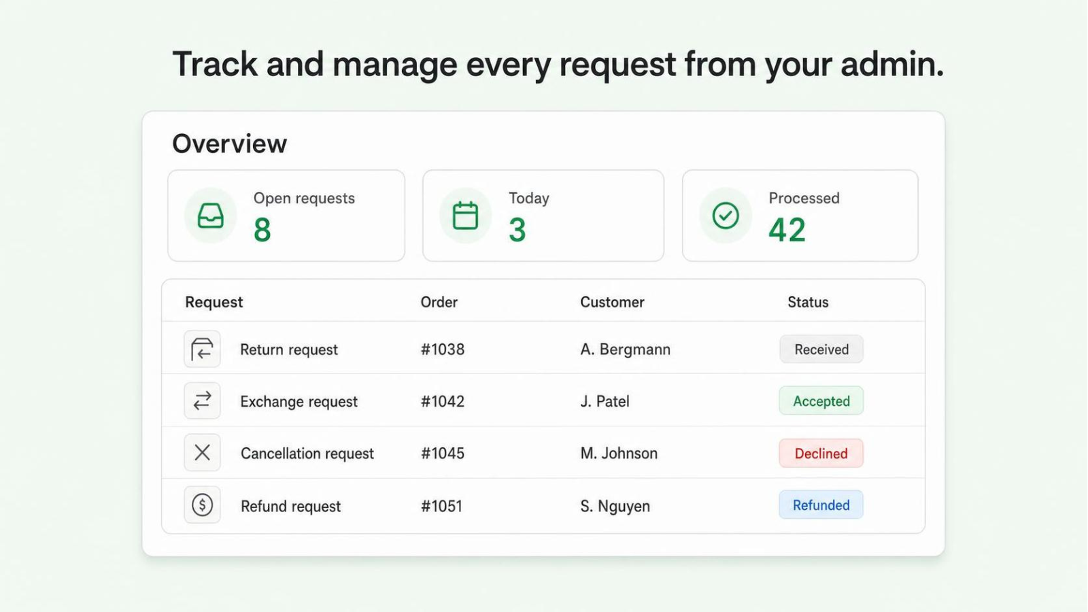Click the Request column header
Viewport: 1088px width, 612px height.
coord(214,302)
